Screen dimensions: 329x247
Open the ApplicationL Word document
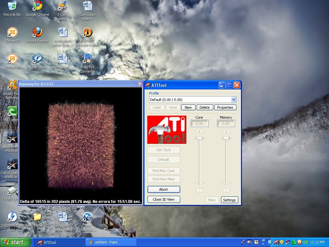point(62,61)
